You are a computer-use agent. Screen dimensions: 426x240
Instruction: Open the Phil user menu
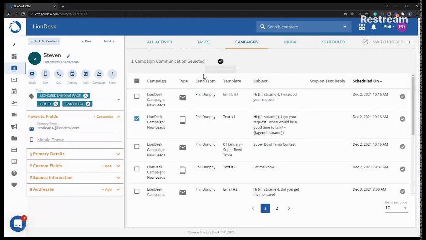[389, 27]
